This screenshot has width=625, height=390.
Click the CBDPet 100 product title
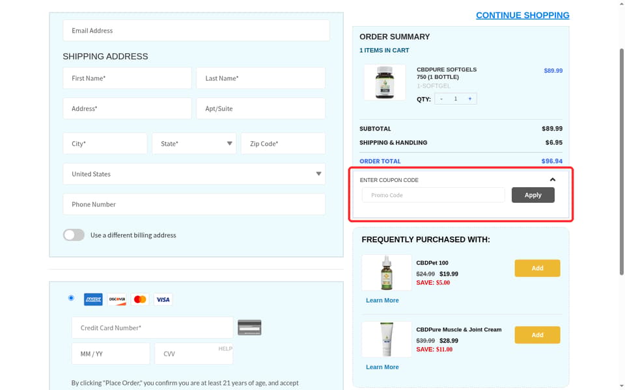[x=432, y=263]
